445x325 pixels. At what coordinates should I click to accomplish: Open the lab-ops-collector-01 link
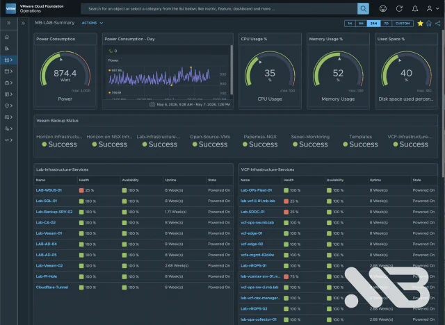(259, 319)
